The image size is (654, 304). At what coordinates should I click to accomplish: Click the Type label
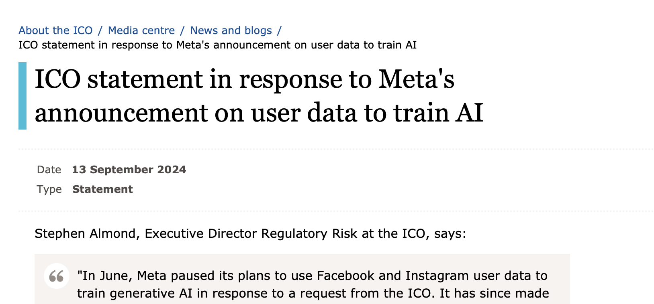(x=49, y=189)
